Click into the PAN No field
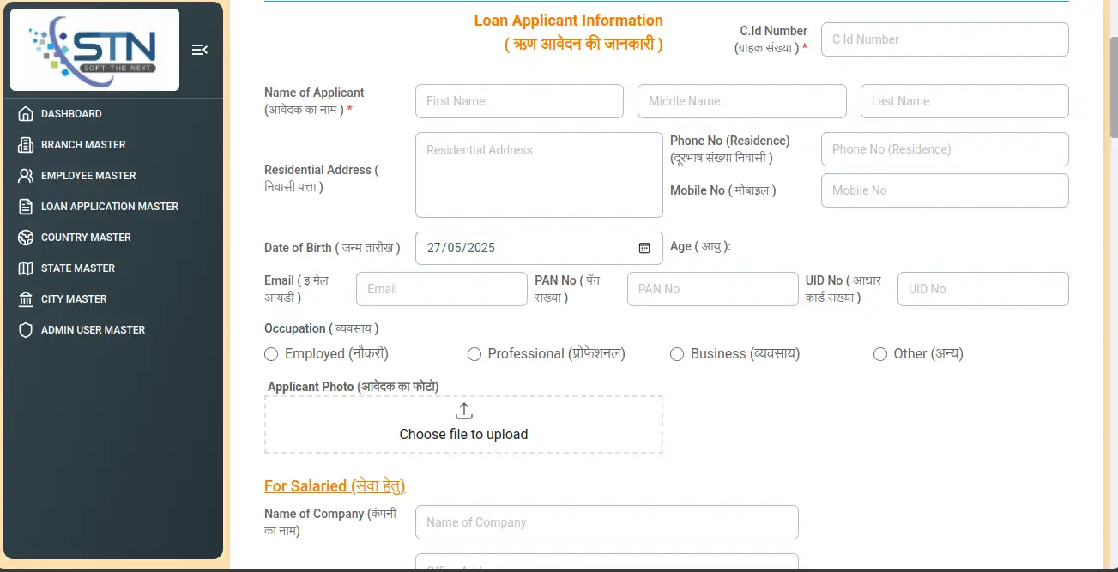The height and width of the screenshot is (572, 1118). coord(712,289)
